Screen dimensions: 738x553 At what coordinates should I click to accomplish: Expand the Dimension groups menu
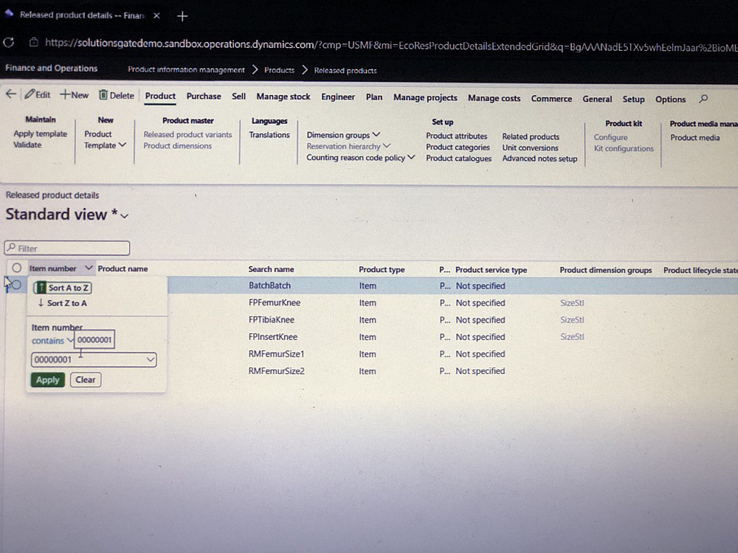pos(343,135)
